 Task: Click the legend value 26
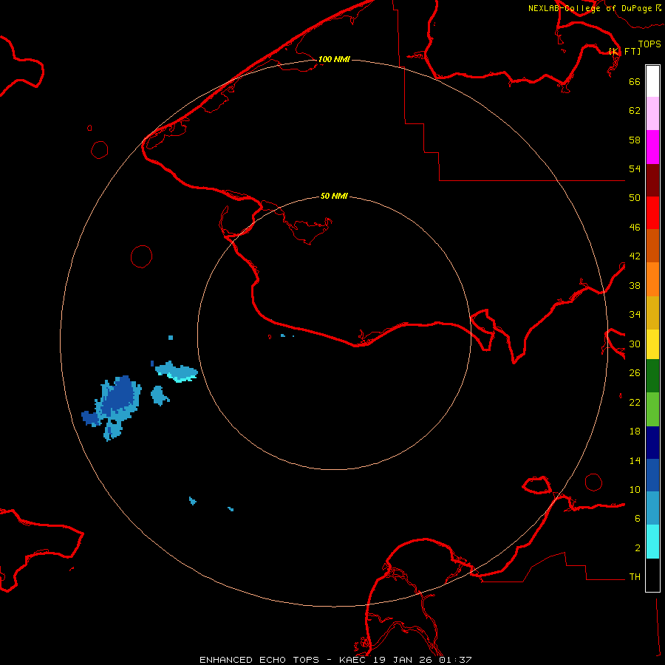(x=635, y=373)
